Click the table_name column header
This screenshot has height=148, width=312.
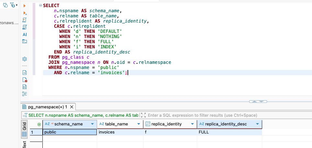(120, 124)
